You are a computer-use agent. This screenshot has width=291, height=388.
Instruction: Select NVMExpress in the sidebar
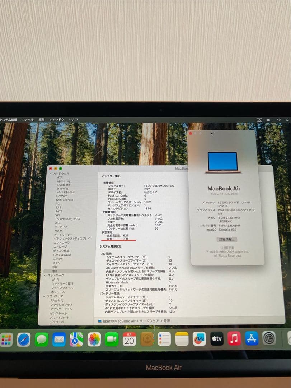(x=65, y=200)
